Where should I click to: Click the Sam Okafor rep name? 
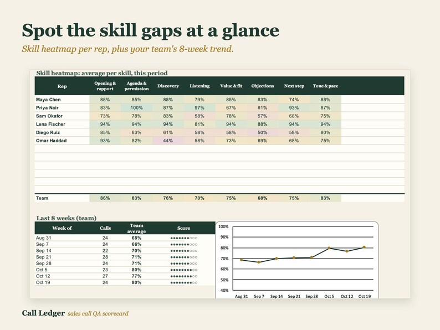tap(49, 116)
